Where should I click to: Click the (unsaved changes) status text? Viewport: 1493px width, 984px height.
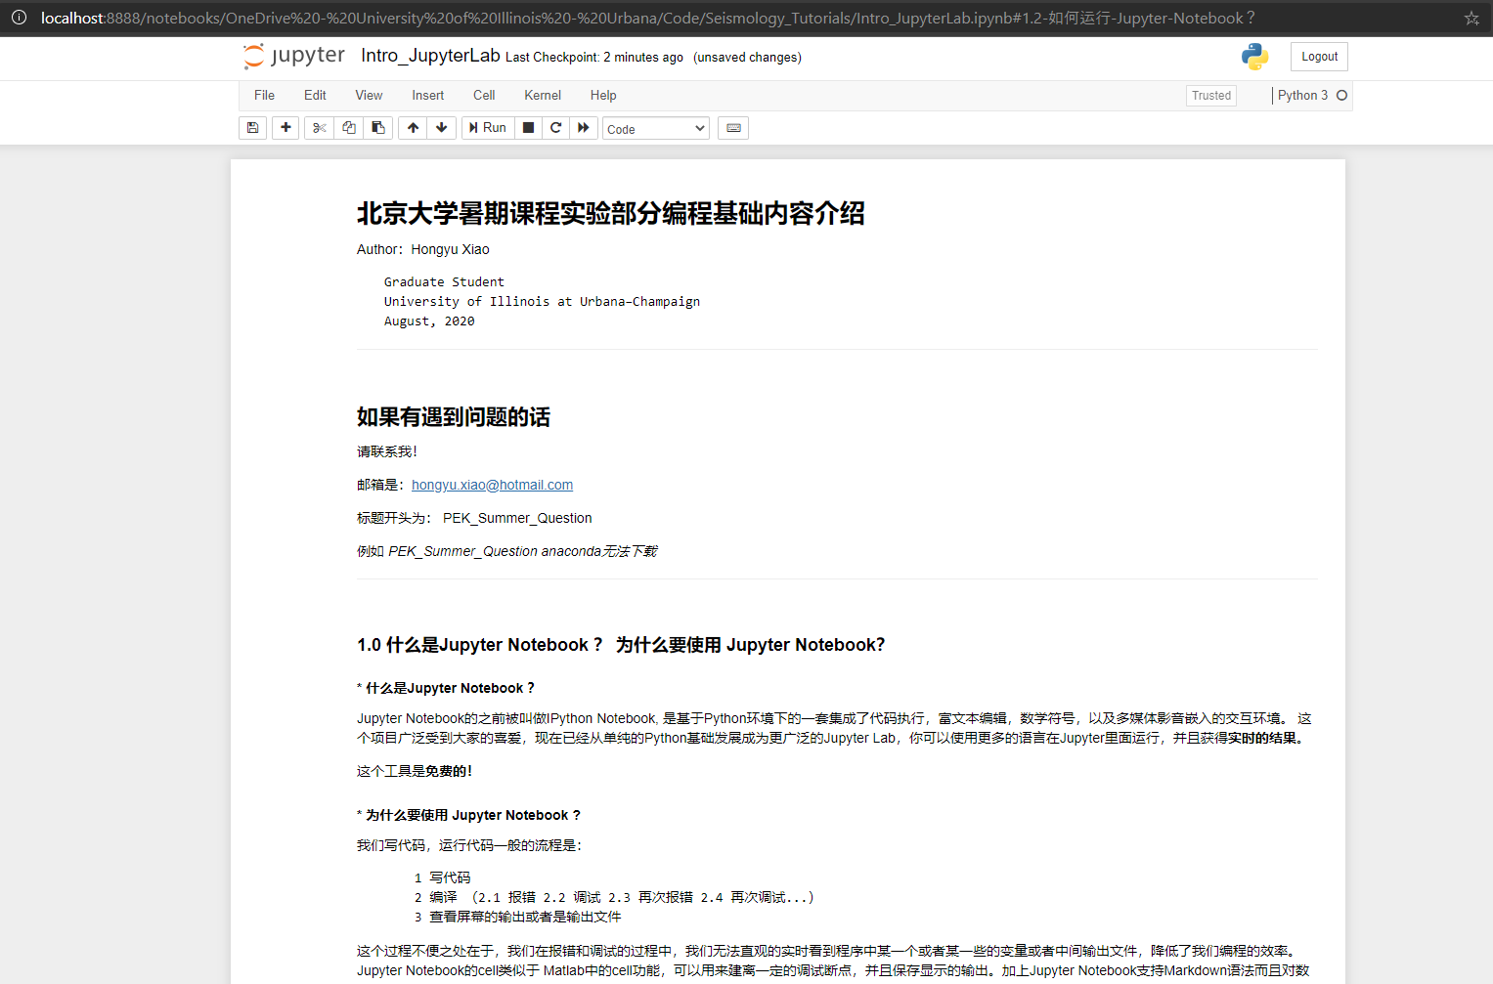tap(747, 57)
